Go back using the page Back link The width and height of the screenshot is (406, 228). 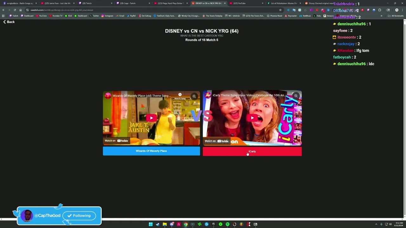click(9, 22)
